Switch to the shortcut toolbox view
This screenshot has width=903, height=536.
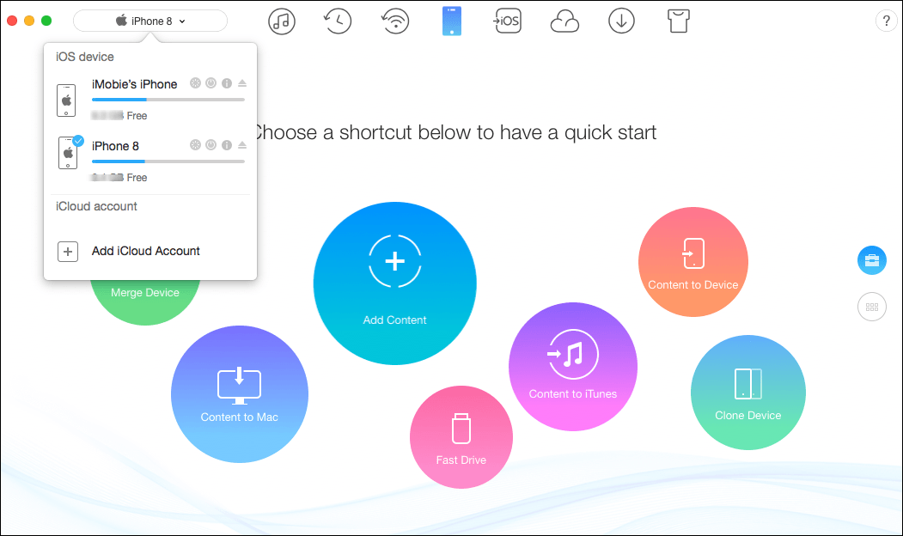coord(871,260)
